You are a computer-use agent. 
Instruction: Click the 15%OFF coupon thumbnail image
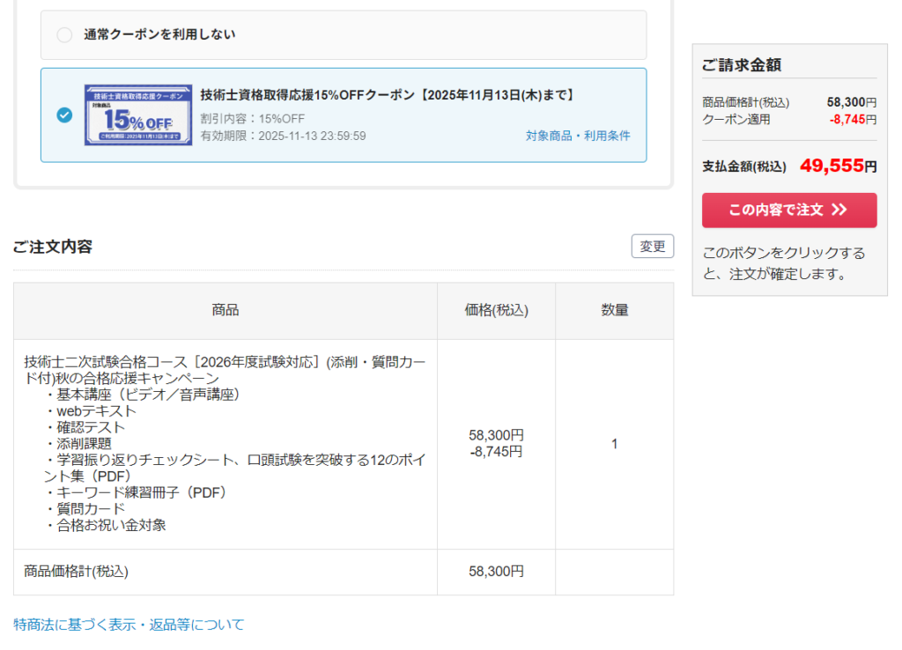(137, 115)
